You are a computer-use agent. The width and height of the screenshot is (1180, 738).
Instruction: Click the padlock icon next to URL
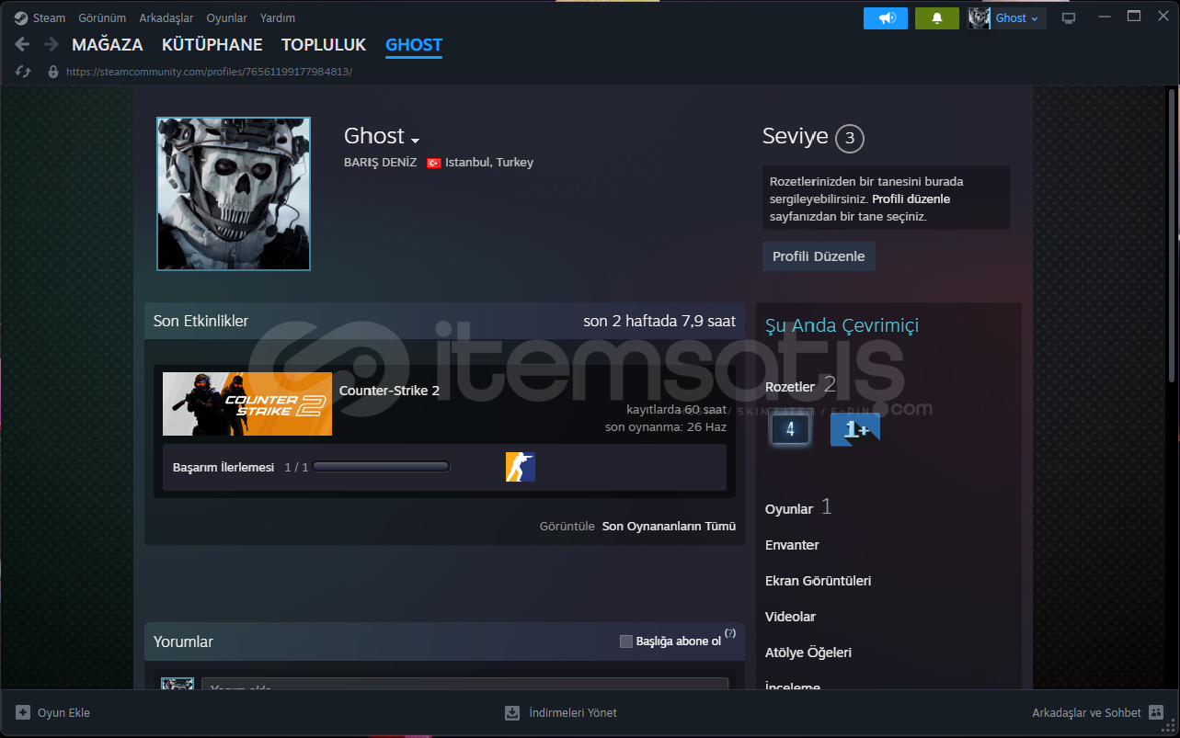tap(53, 71)
